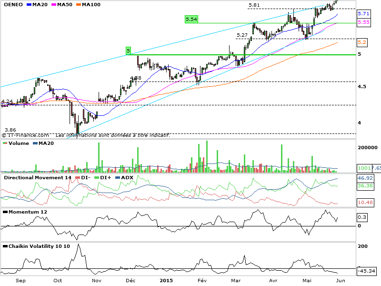Click the Déc label on time axis
The width and height of the screenshot is (381, 286).
click(130, 280)
